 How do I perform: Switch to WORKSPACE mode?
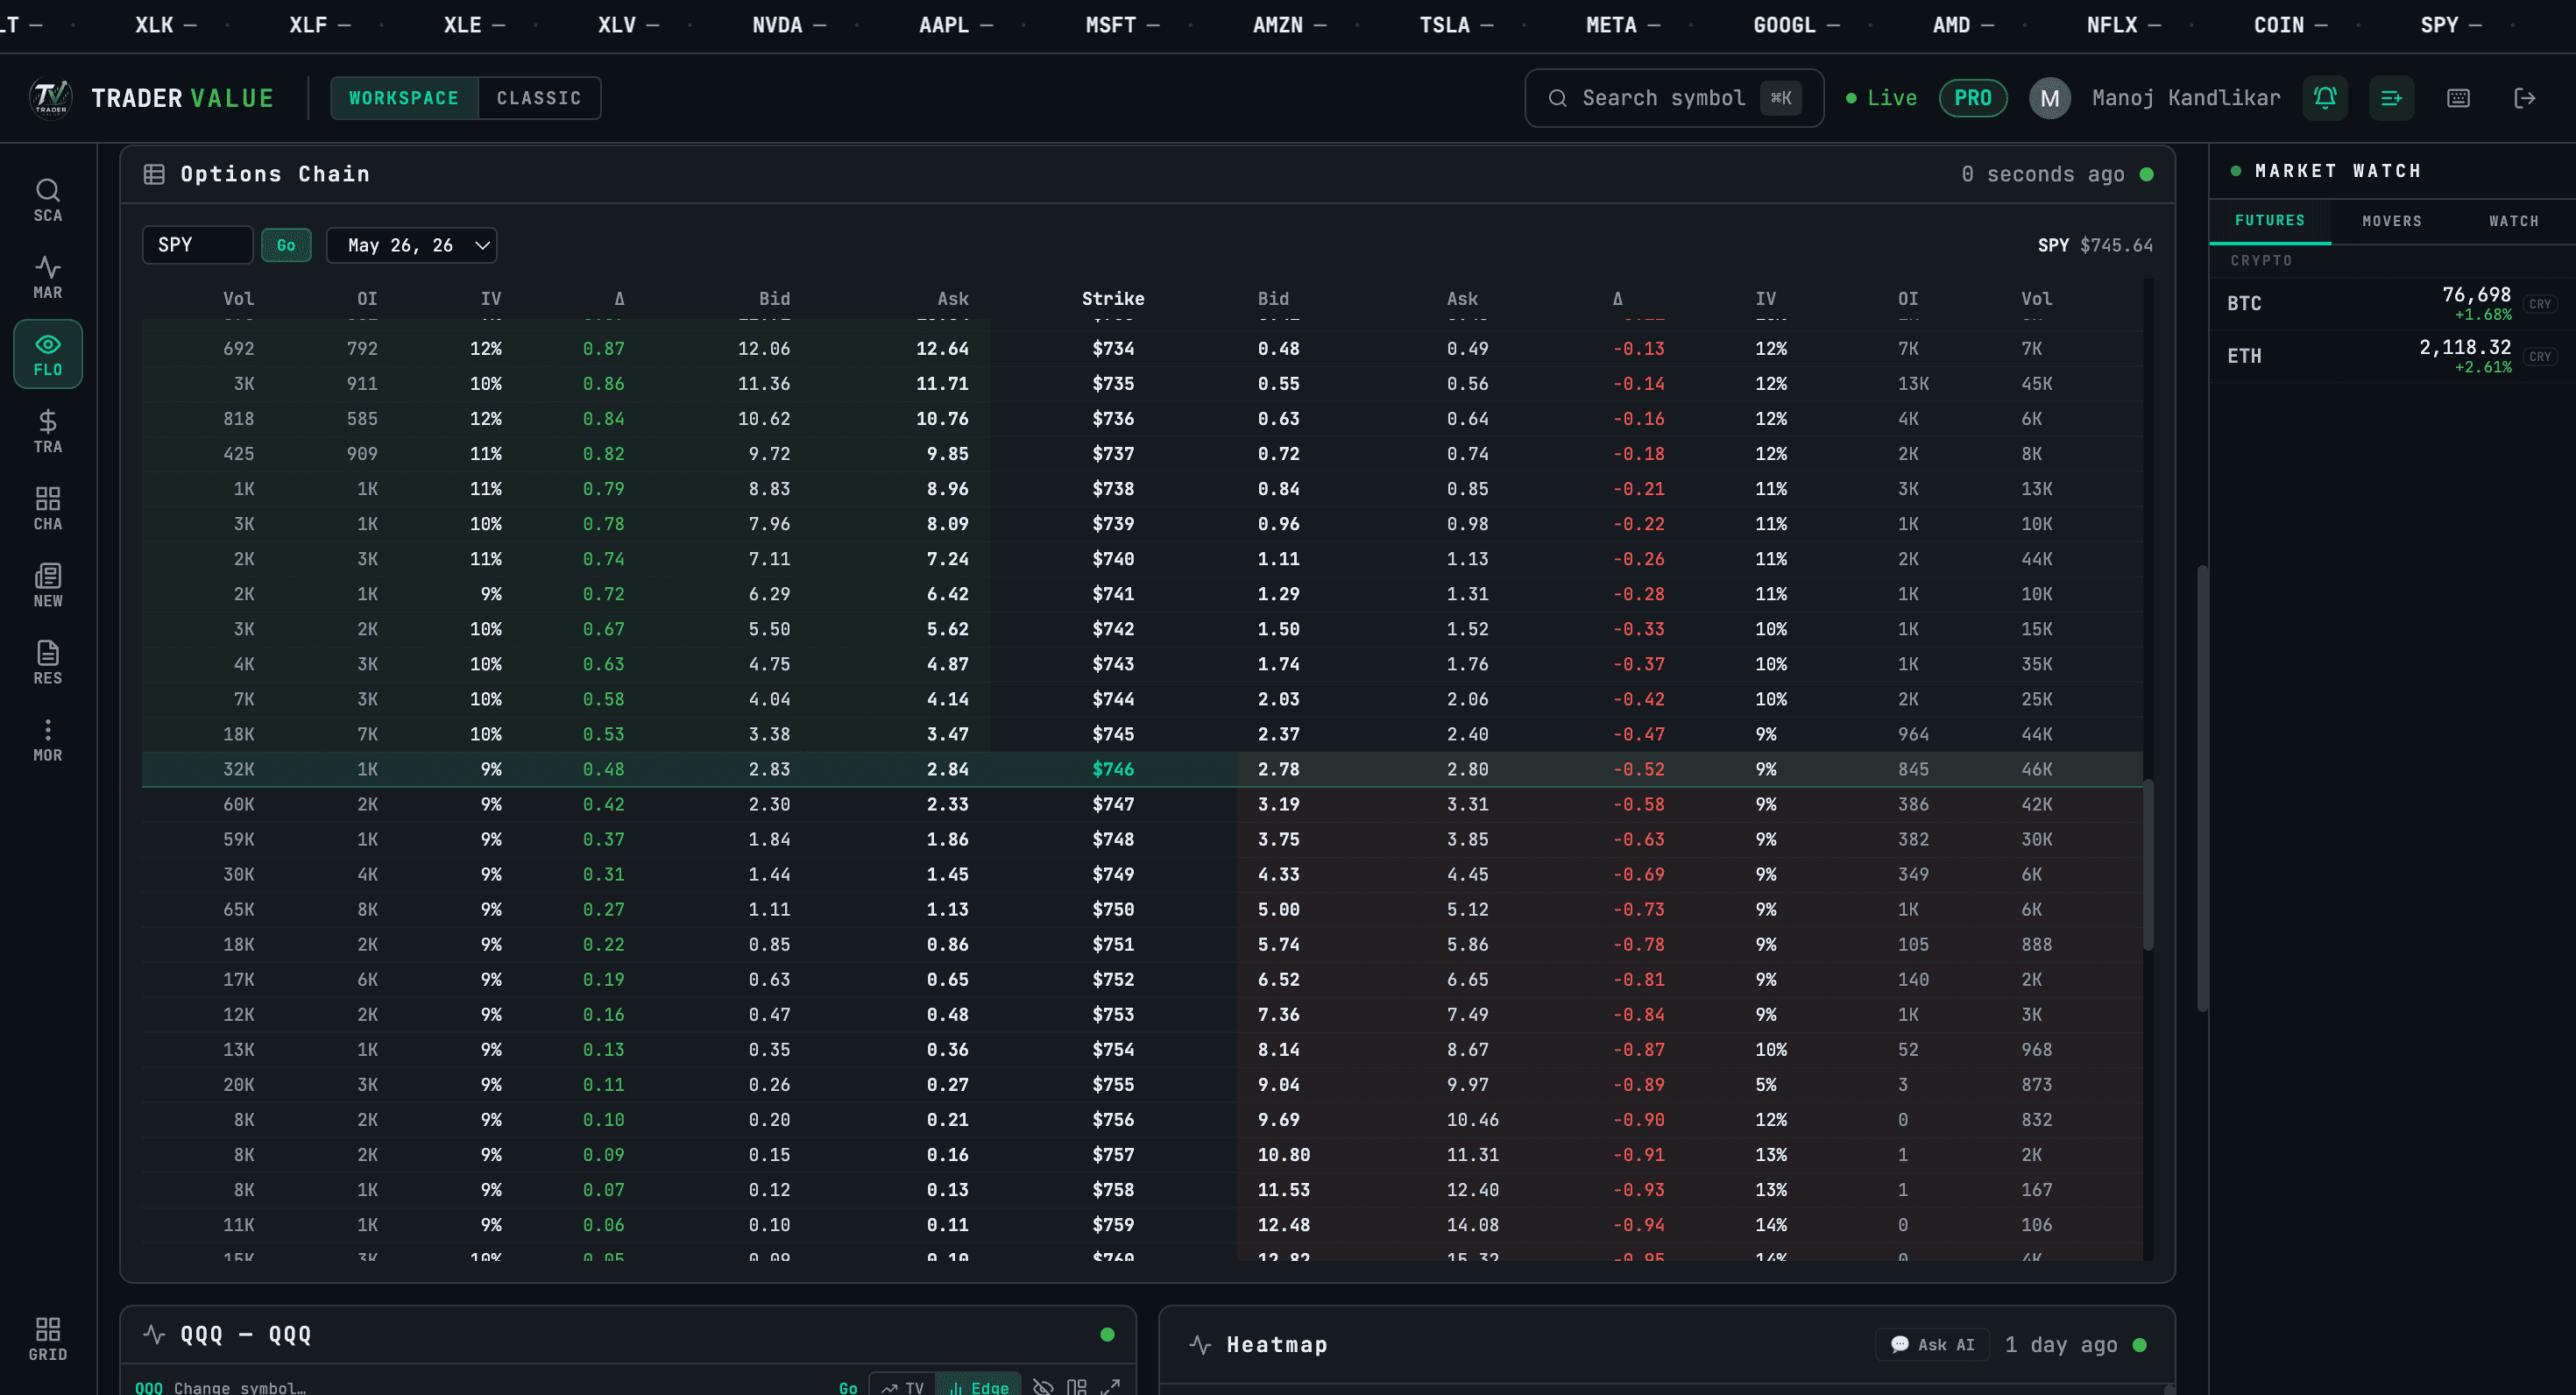404,98
